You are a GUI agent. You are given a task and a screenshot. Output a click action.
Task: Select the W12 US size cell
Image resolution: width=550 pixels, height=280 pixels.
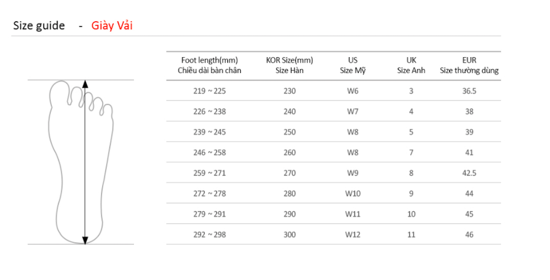[353, 235]
